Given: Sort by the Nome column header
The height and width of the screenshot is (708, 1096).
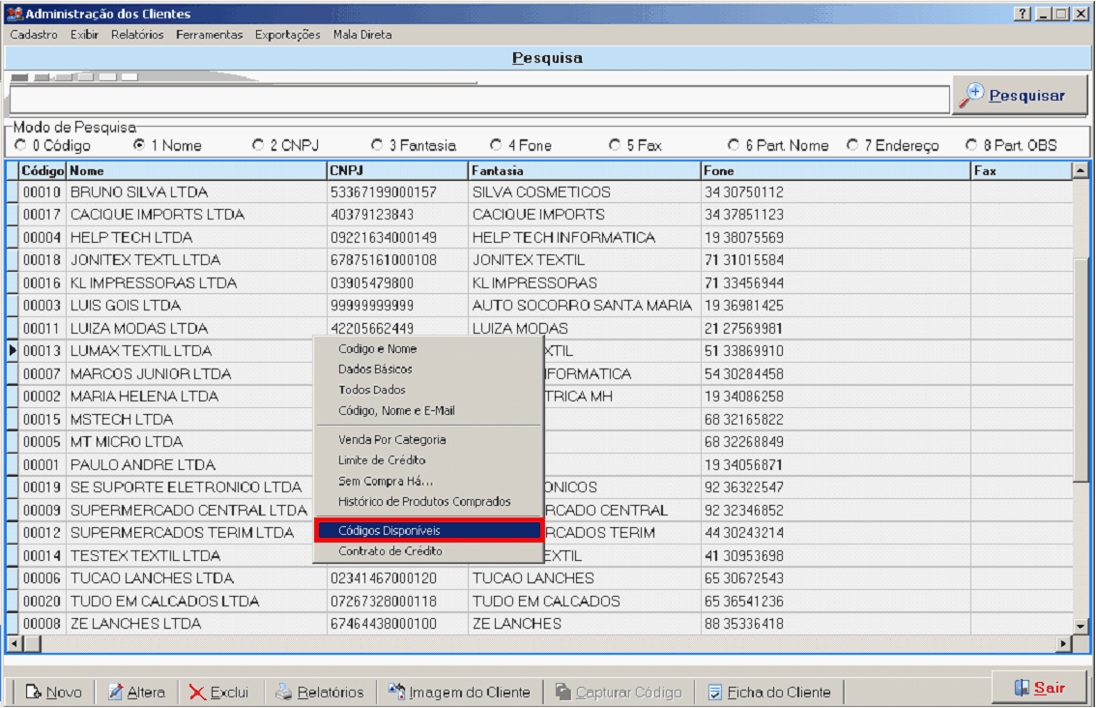Looking at the screenshot, I should [196, 170].
